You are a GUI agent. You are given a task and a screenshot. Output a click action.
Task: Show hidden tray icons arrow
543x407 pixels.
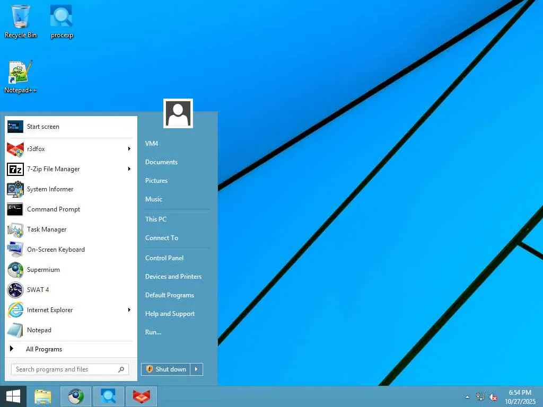pos(467,397)
